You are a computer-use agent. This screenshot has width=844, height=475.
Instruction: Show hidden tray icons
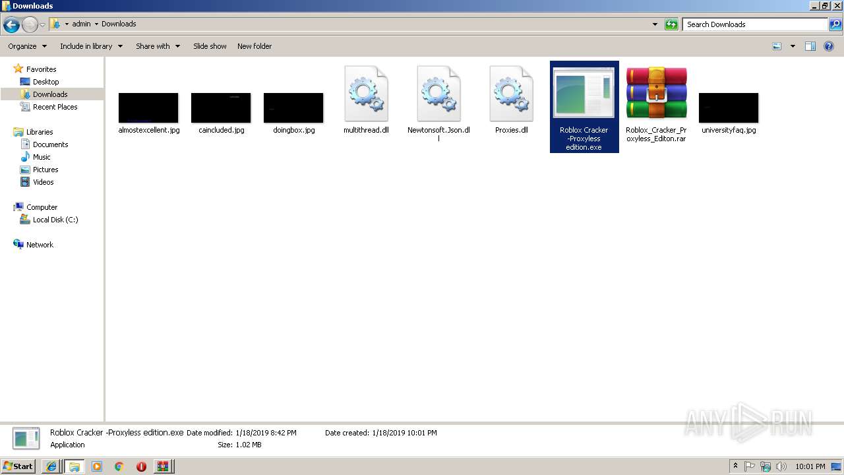(x=736, y=466)
